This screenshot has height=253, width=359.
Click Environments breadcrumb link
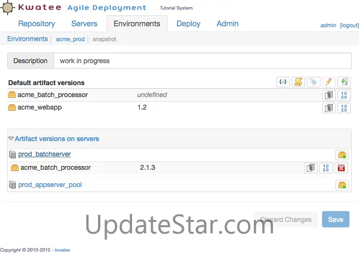point(27,39)
